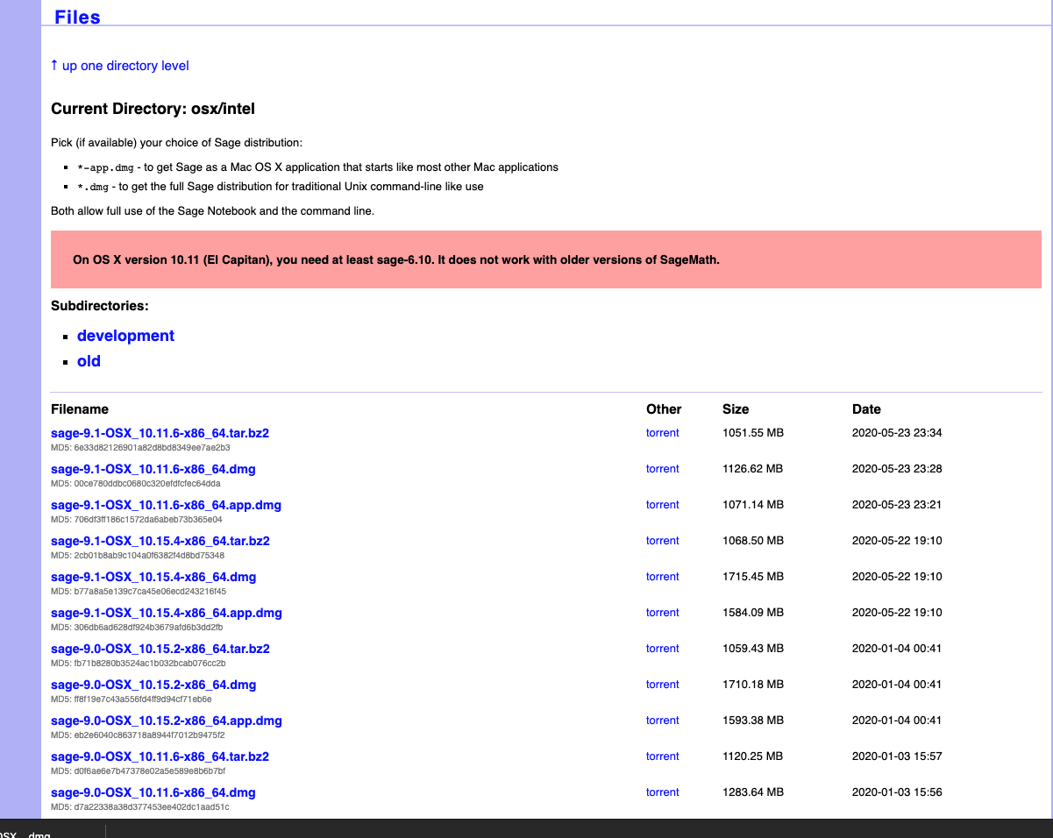
Task: Download sage-9.1-OSX_10.11.6-x86_64.app.dmg
Action: [166, 505]
